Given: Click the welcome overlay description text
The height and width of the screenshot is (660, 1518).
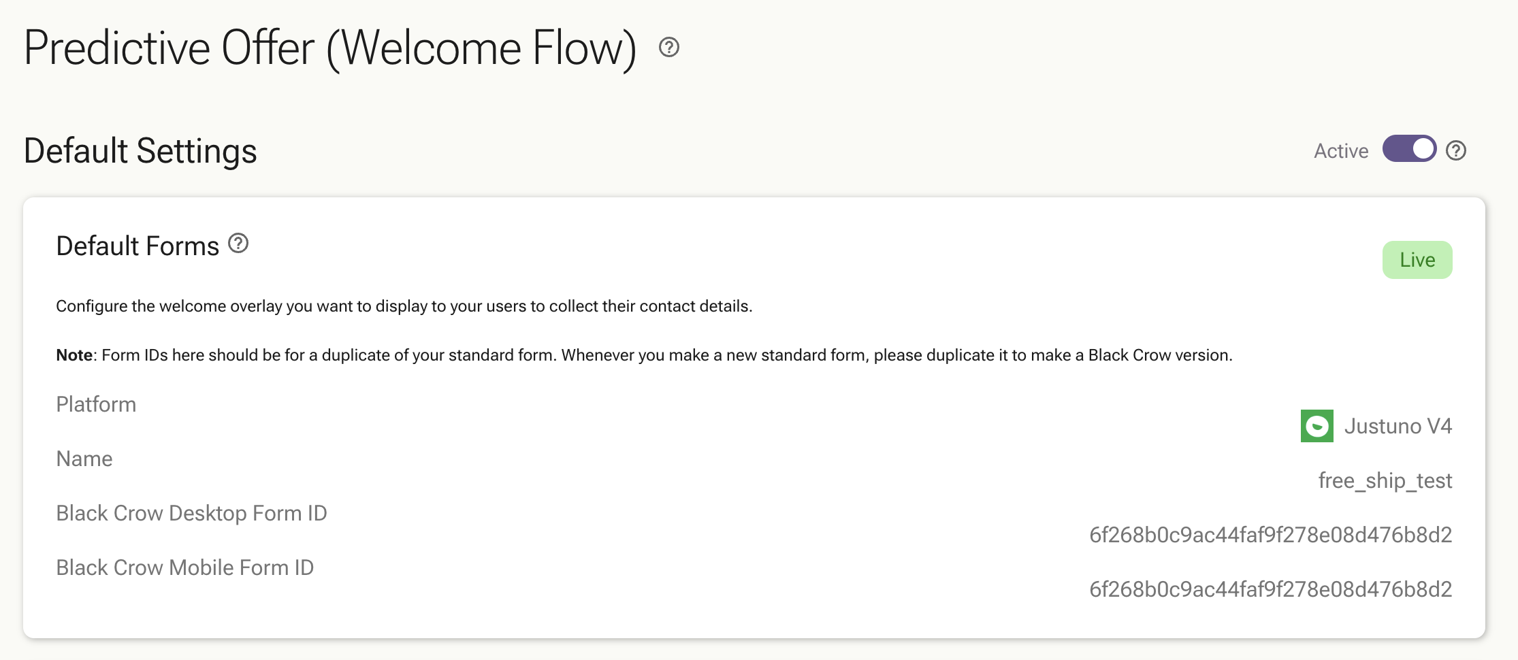Looking at the screenshot, I should point(404,306).
